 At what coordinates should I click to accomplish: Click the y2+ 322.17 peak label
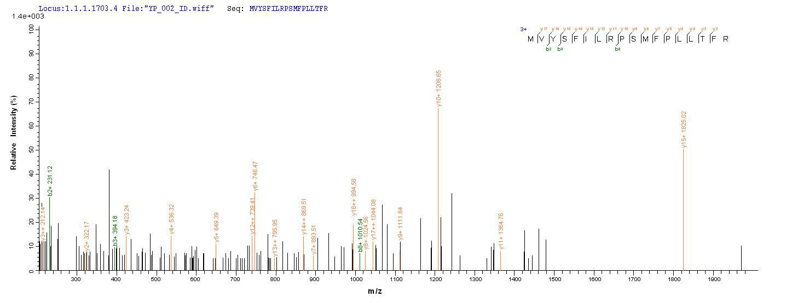tap(86, 236)
